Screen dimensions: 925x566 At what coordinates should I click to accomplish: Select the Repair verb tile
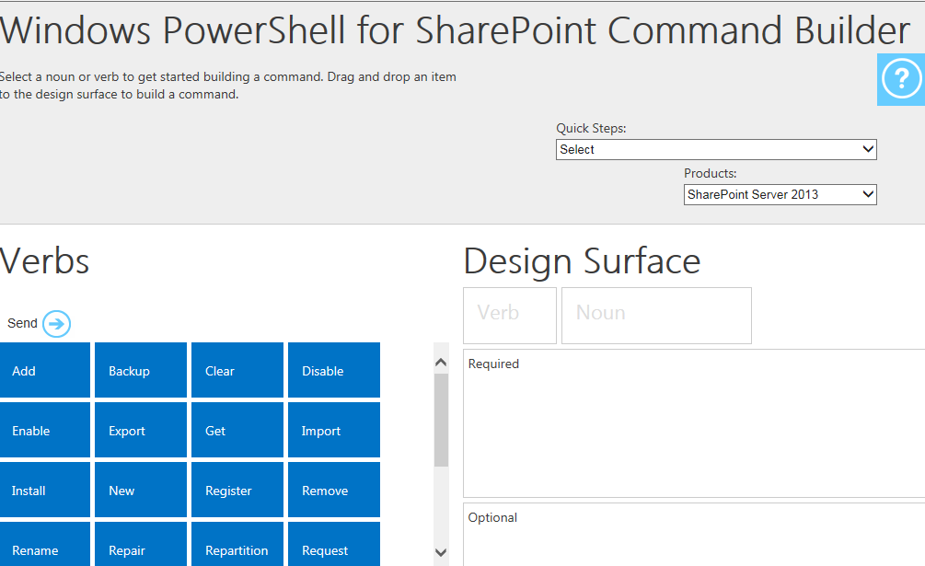[x=141, y=544]
